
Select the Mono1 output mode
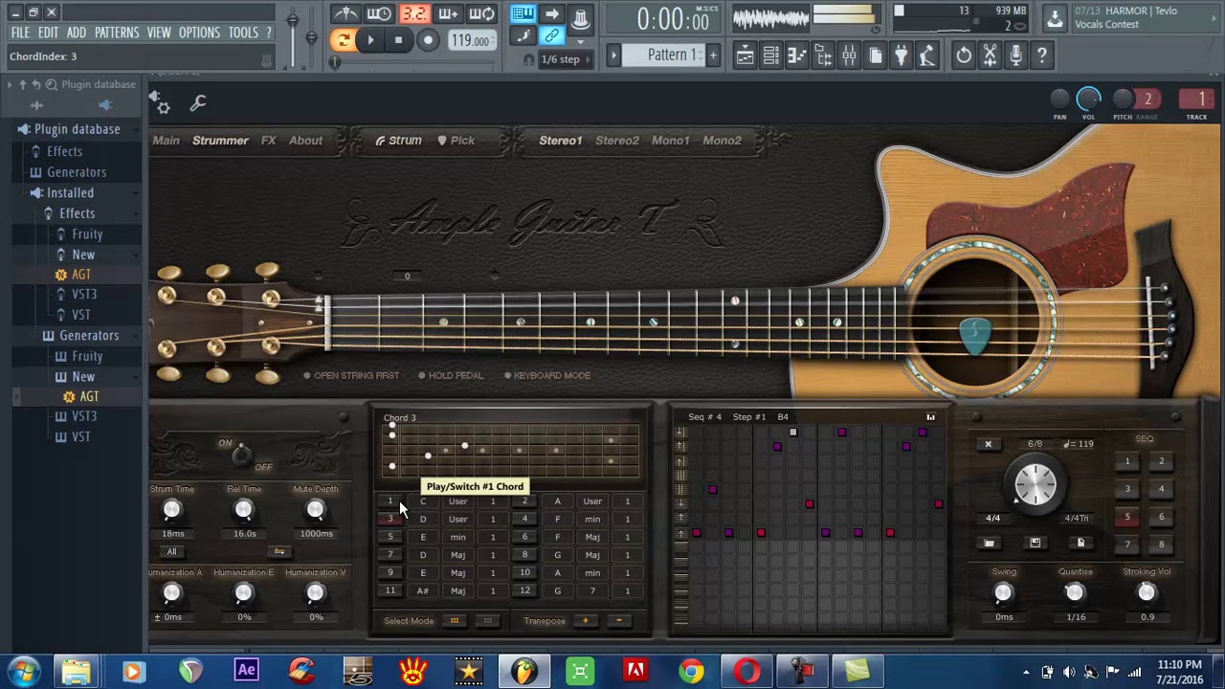tap(670, 141)
